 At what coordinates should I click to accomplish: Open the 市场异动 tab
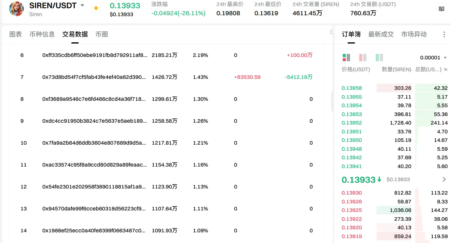414,34
